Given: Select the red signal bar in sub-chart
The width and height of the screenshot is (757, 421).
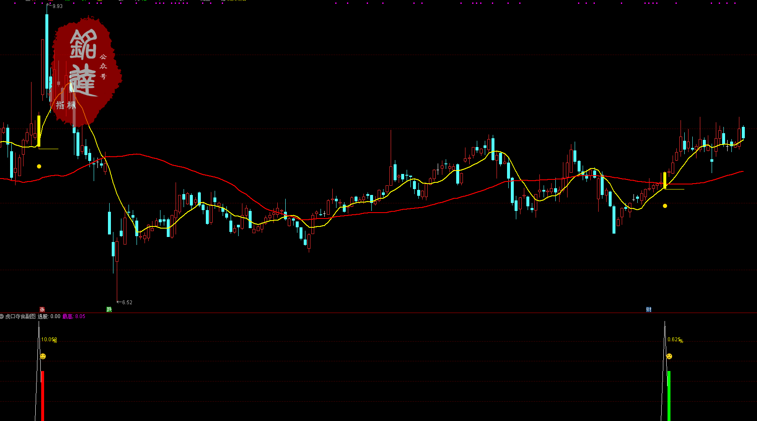Looking at the screenshot, I should pos(42,395).
